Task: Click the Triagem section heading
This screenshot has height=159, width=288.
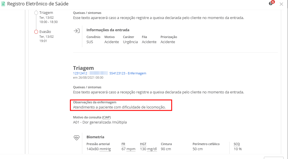Action: coord(83,68)
